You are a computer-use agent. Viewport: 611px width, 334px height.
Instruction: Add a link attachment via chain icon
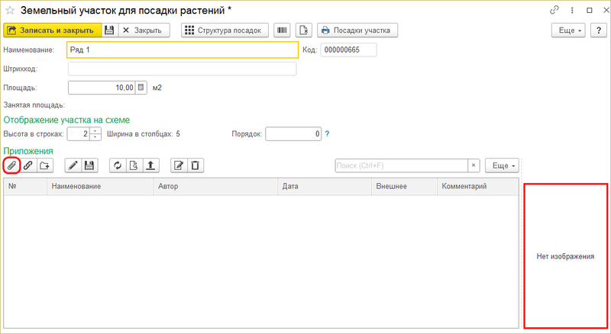coord(28,165)
